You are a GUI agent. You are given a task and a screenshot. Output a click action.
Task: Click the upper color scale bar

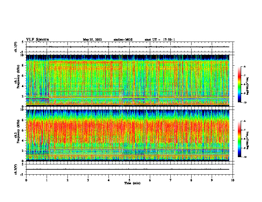[x=239, y=84]
